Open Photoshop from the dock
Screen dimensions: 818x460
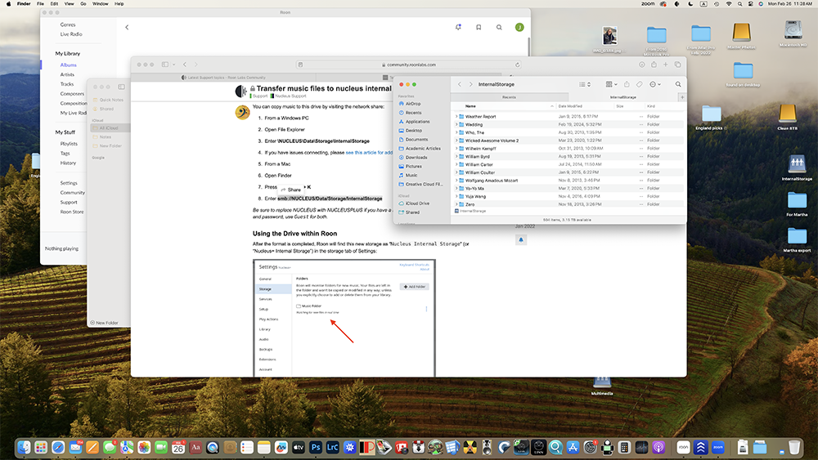click(x=316, y=447)
